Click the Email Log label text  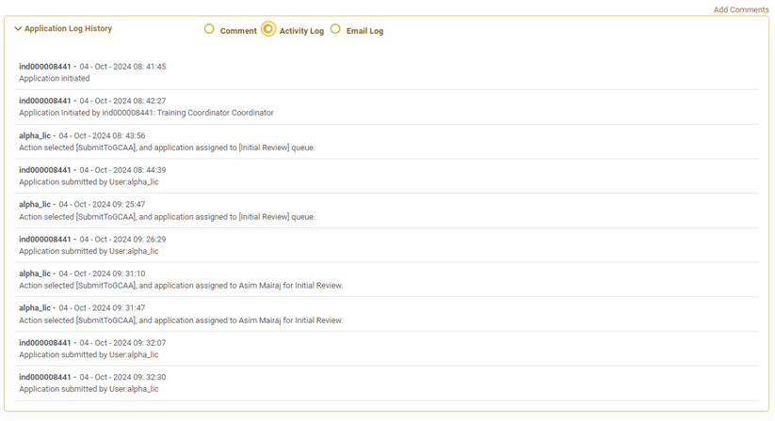tap(364, 31)
